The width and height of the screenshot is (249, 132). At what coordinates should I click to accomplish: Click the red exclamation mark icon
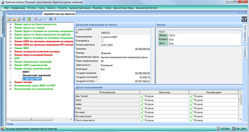coord(55,19)
